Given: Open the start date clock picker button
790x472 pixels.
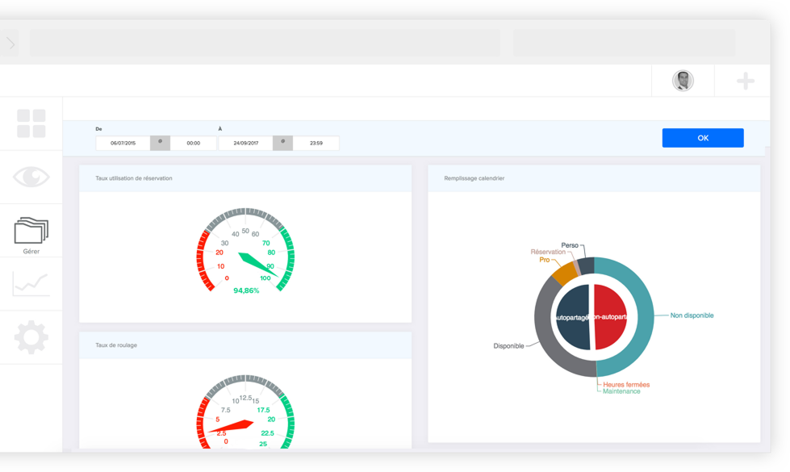Looking at the screenshot, I should click(x=161, y=143).
